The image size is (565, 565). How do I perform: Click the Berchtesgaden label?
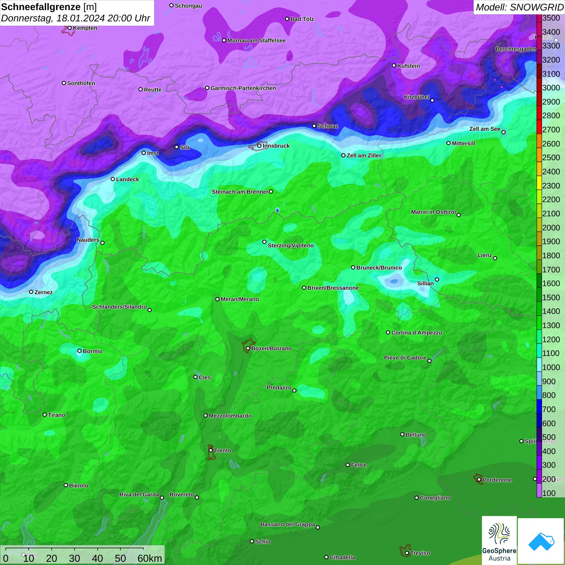[516, 49]
